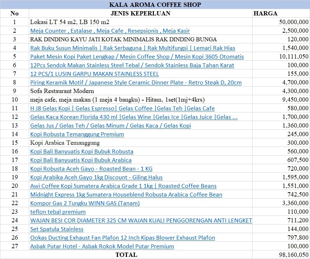The height and width of the screenshot is (259, 310).
Task: Select the TOTAL label cell
Action: click(x=126, y=255)
